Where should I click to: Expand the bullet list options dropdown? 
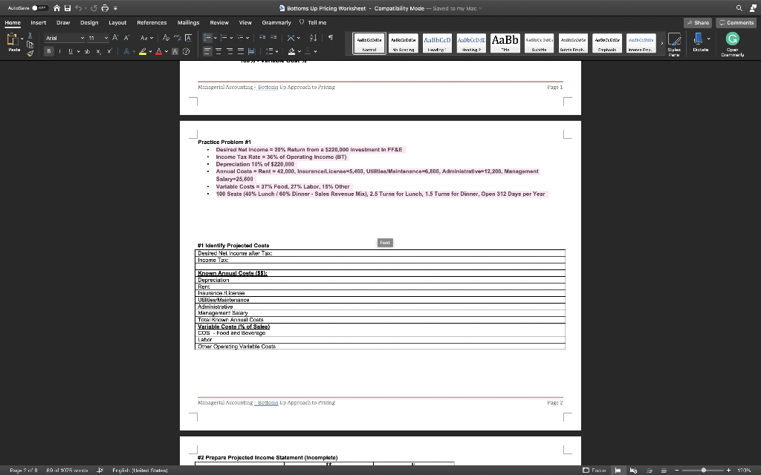[215, 37]
